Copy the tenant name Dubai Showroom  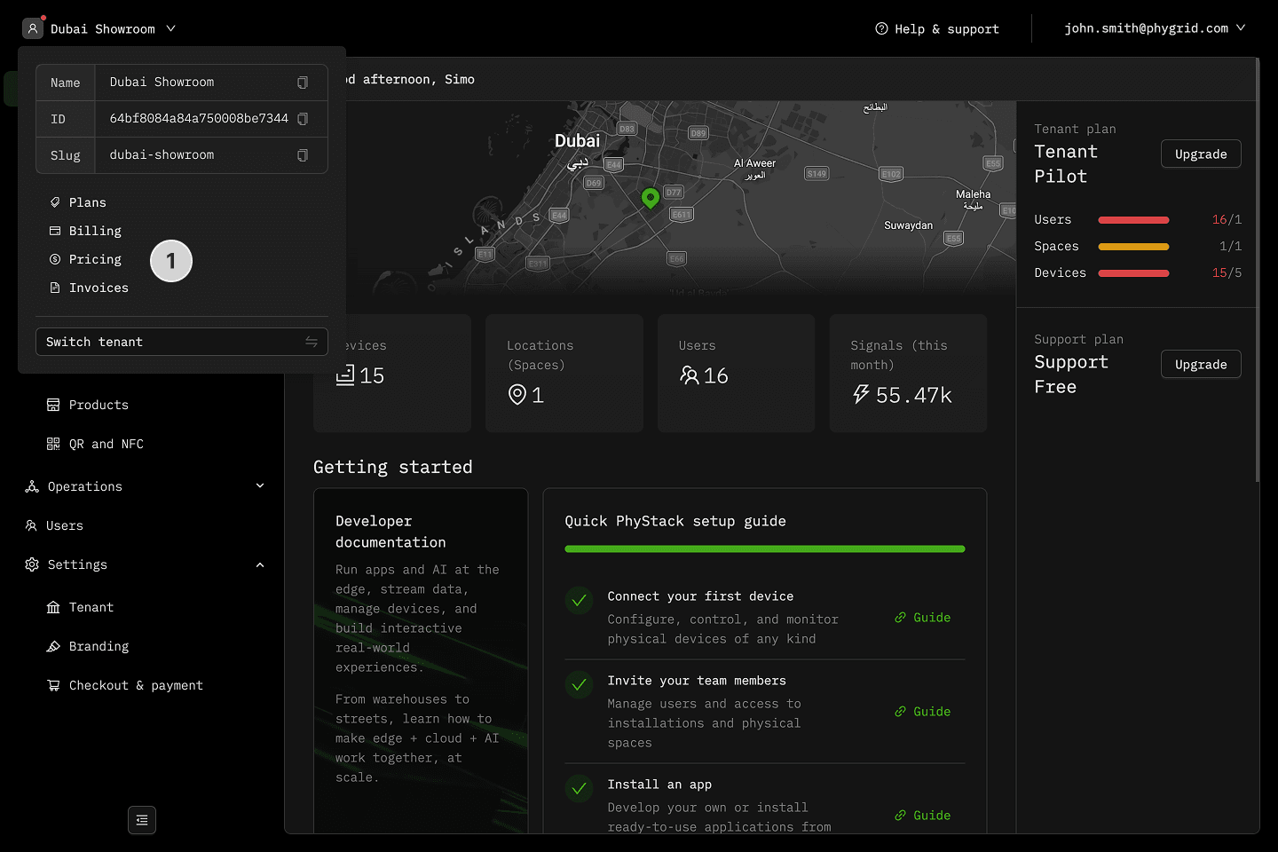(x=303, y=83)
